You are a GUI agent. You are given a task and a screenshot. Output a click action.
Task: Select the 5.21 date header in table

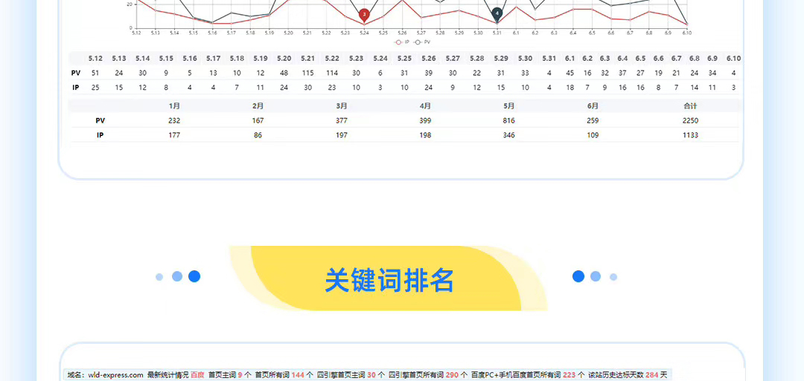307,59
